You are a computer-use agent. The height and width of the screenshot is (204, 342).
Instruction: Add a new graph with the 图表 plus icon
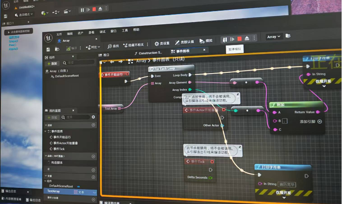pos(93,125)
